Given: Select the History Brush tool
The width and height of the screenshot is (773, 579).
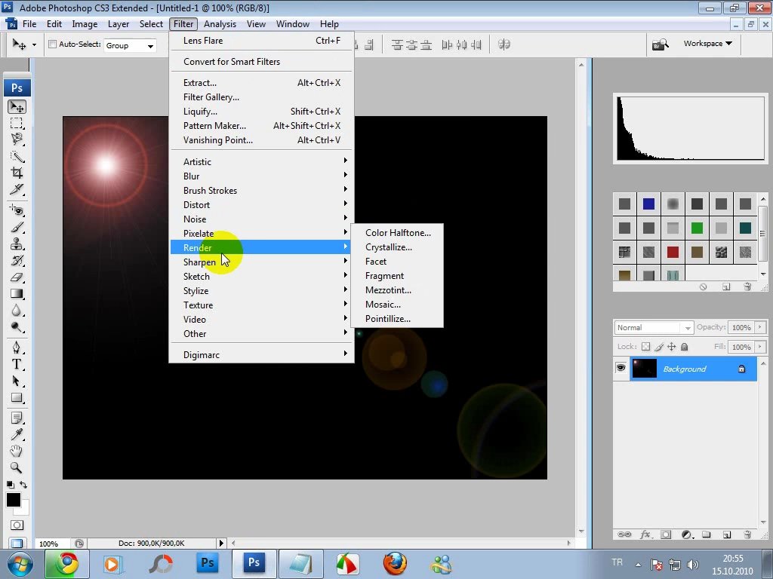Looking at the screenshot, I should coord(17,260).
